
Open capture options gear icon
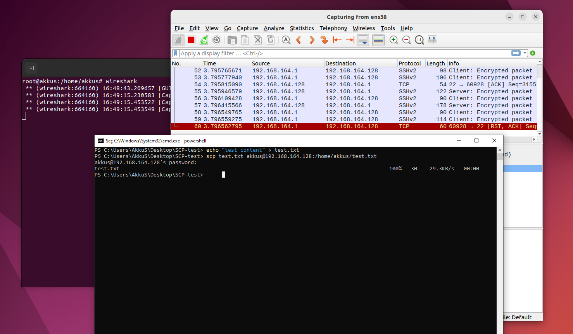point(217,40)
